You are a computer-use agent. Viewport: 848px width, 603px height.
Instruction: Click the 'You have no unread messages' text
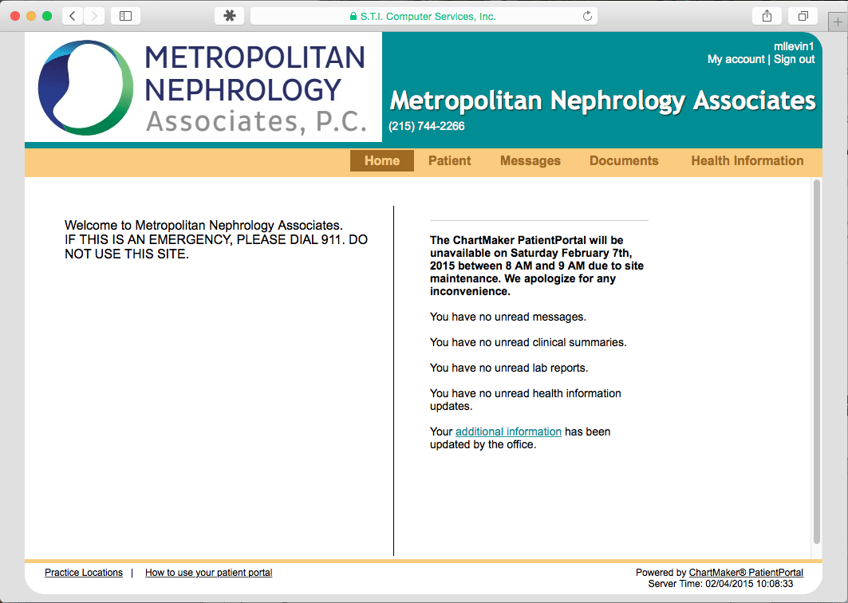click(x=508, y=317)
